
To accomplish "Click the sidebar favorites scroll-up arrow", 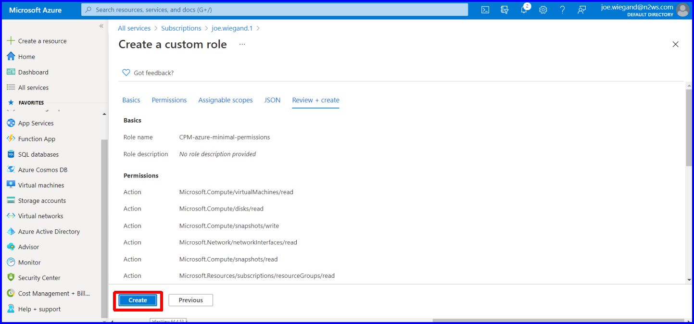I will pyautogui.click(x=104, y=114).
